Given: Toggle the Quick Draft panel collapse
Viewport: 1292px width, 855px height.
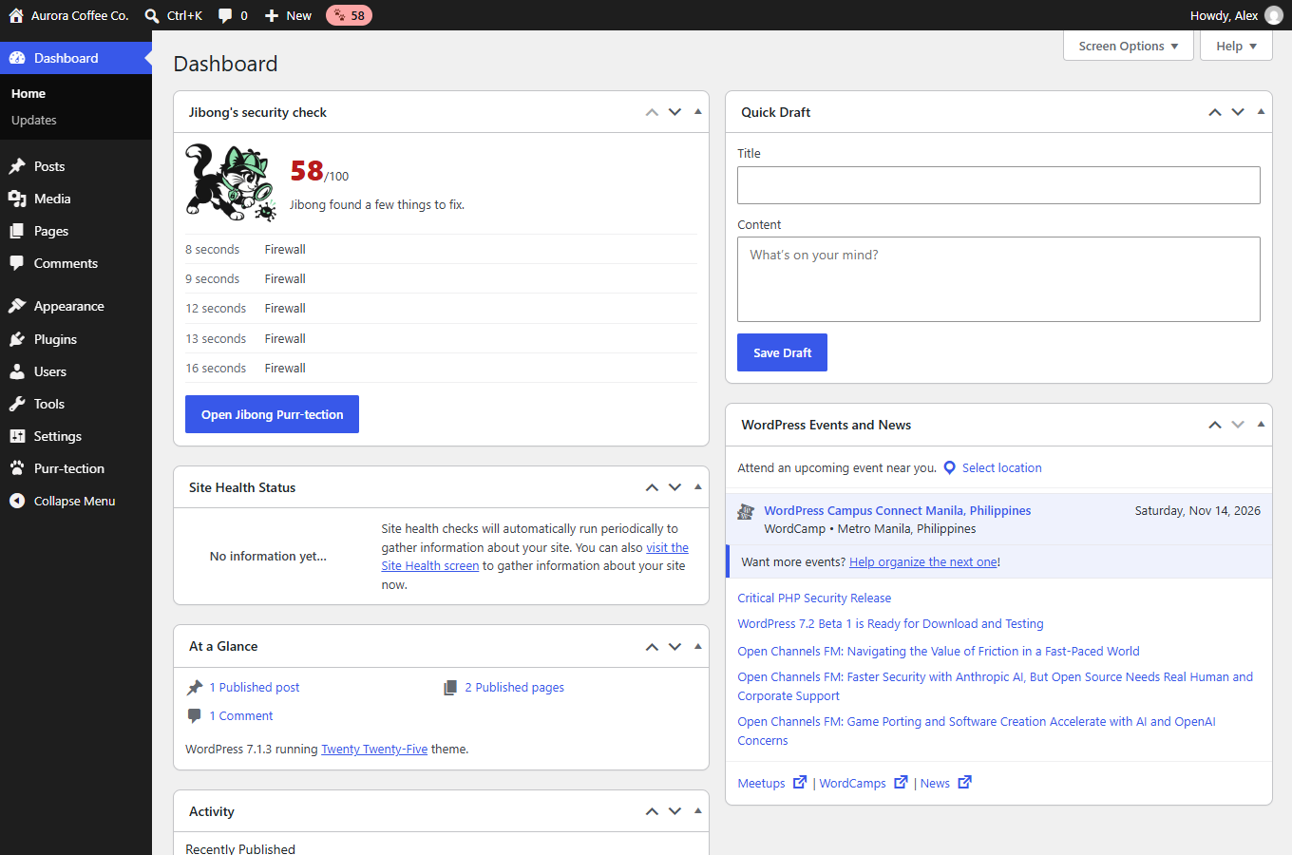Looking at the screenshot, I should (1261, 112).
